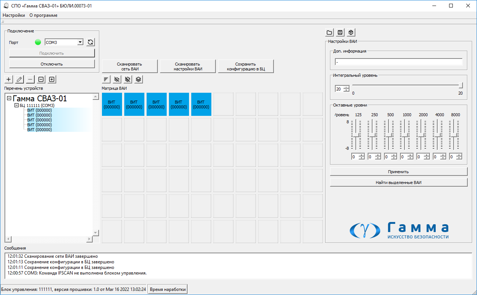Click the spinner under the 125 slider
Image resolution: width=477 pixels, height=295 pixels.
pos(358,157)
